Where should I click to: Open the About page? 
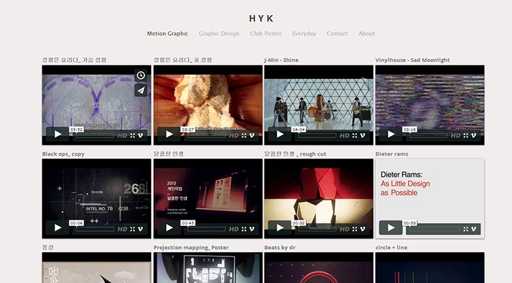coord(367,33)
